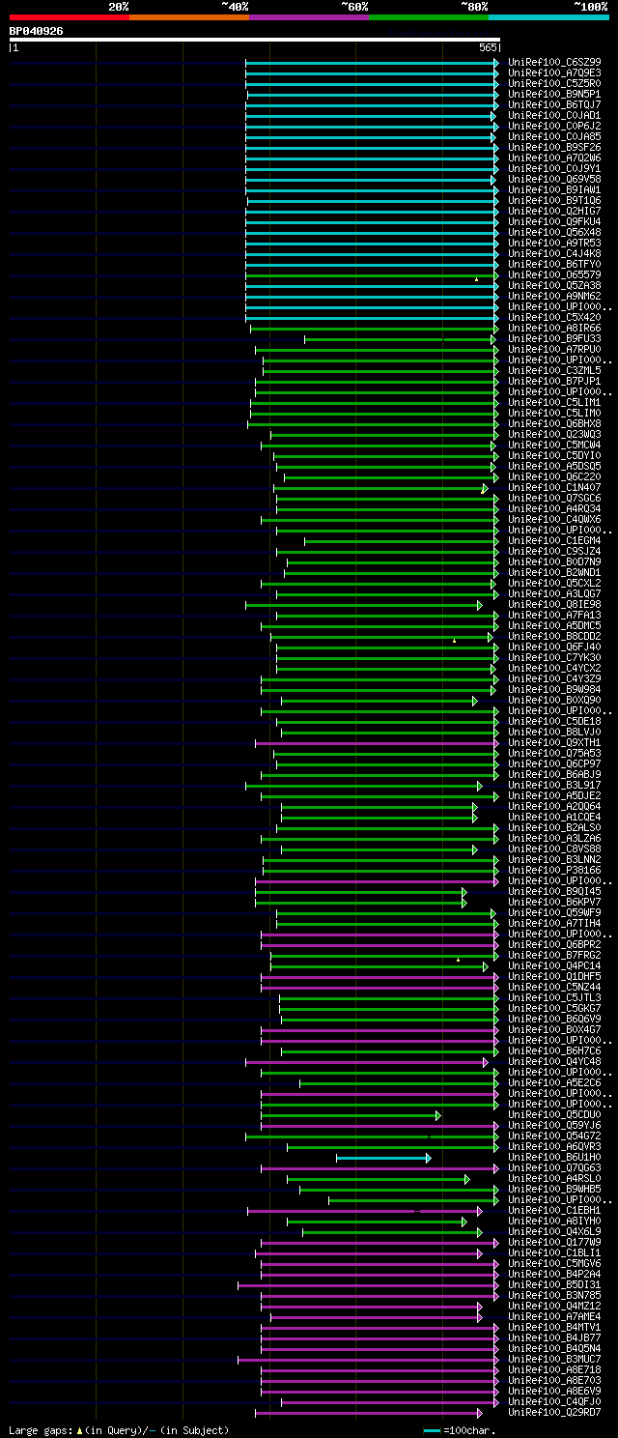Click the cyan alignment bar for C6SZ99
618x1438 pixels.
[x=372, y=62]
